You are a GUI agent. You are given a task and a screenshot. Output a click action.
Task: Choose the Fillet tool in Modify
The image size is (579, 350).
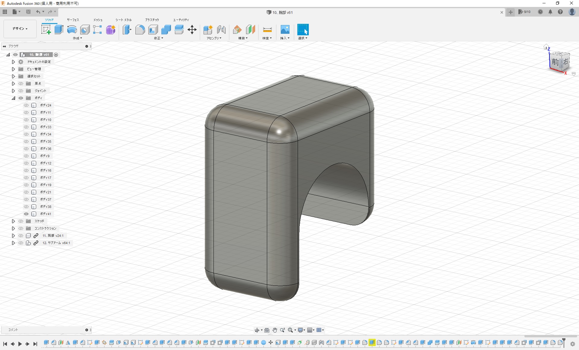140,30
